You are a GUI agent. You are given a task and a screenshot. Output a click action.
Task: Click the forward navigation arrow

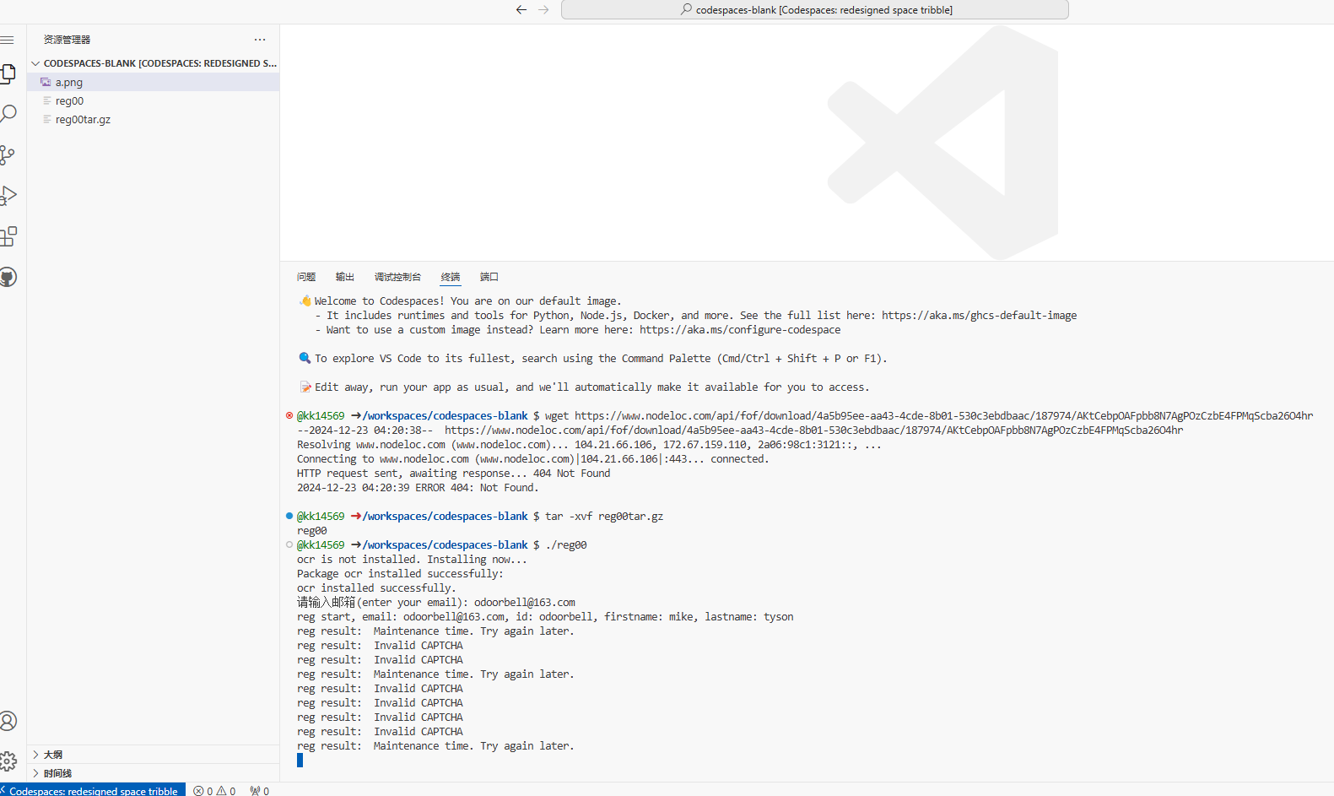click(543, 10)
